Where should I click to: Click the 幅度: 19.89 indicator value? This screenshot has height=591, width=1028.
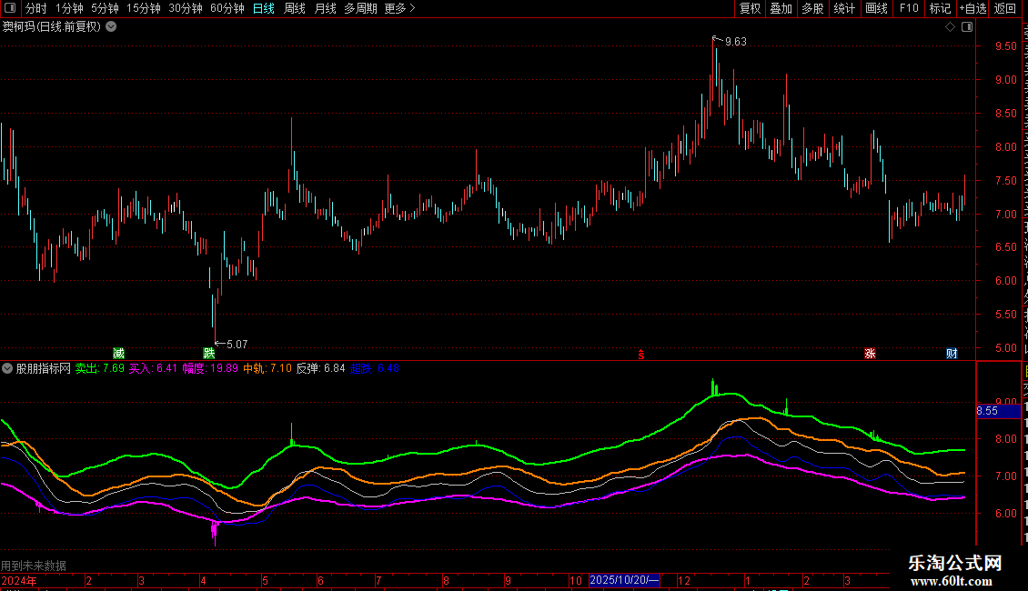(x=210, y=369)
